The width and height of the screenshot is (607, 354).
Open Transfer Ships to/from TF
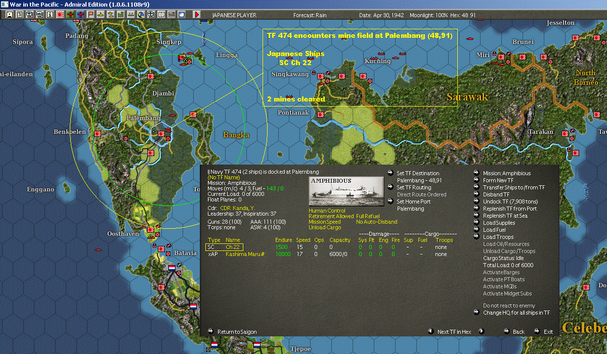tap(514, 187)
